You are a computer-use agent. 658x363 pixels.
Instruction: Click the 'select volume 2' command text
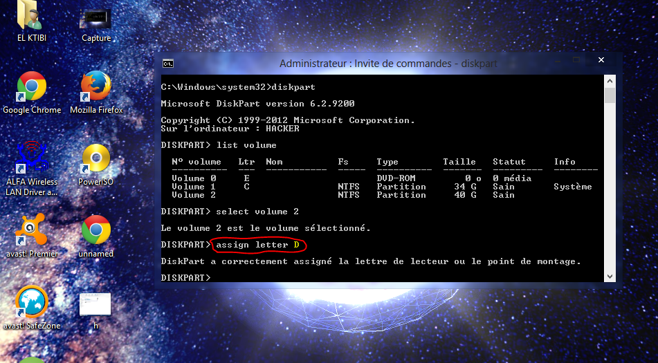click(257, 212)
